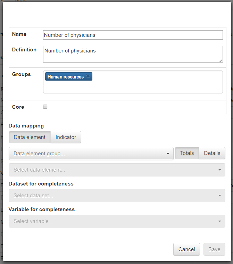233x264 pixels.
Task: Click the Definition textarea resize handle
Action: (x=220, y=60)
